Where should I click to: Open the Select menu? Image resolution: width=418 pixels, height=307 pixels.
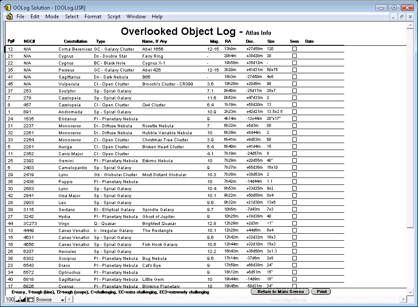pyautogui.click(x=72, y=17)
